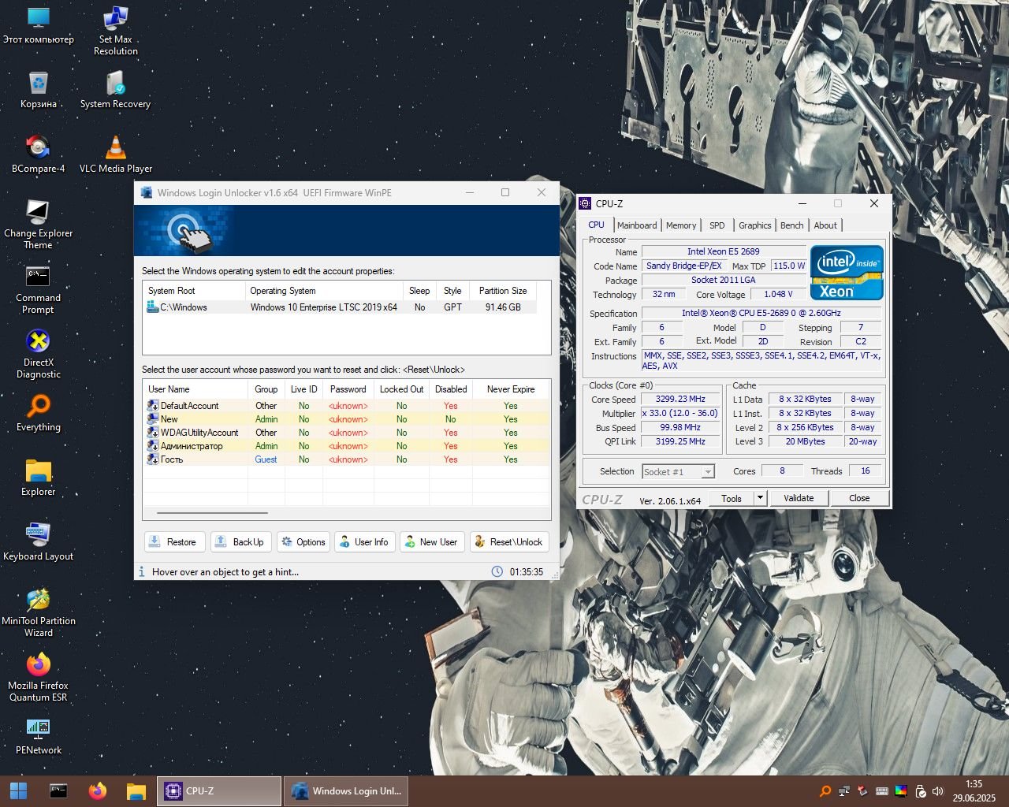This screenshot has width=1009, height=807.
Task: Click the volume icon in system tray
Action: click(937, 791)
